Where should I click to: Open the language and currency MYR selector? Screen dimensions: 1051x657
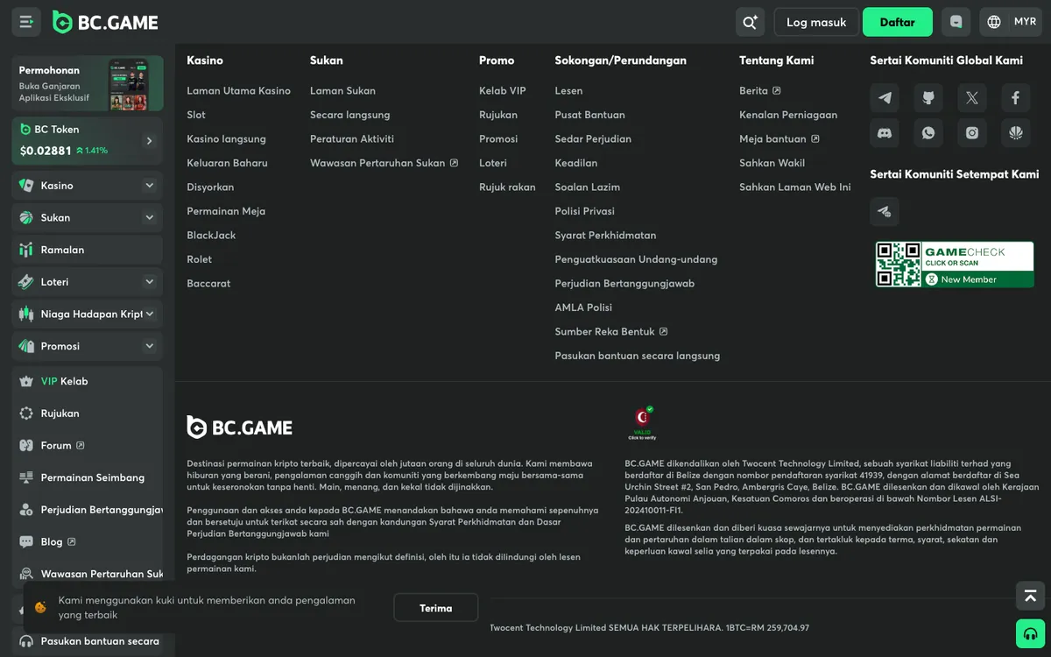tap(1012, 22)
